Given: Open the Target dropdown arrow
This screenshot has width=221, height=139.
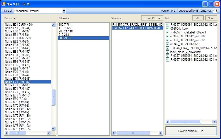Looking at the screenshot, I should point(64,11).
